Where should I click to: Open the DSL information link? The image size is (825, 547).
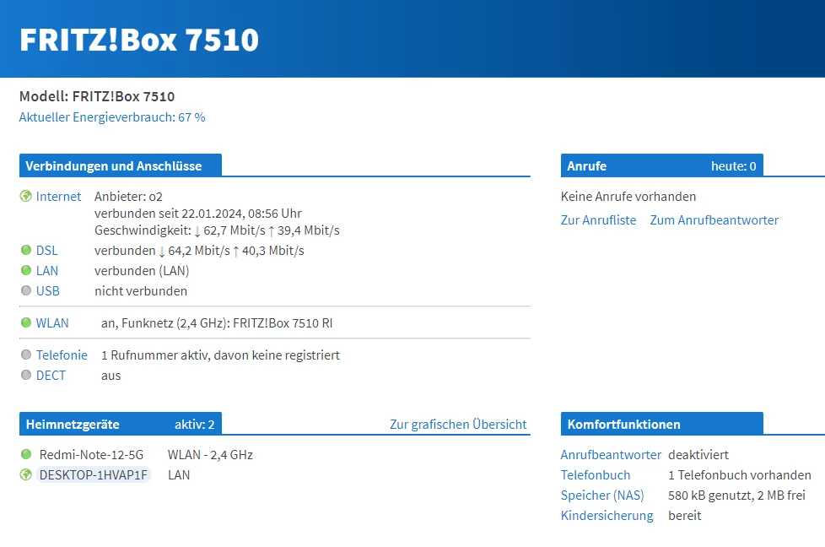tap(47, 251)
